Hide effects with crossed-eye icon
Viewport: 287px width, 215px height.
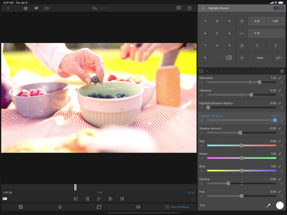pos(36,8)
